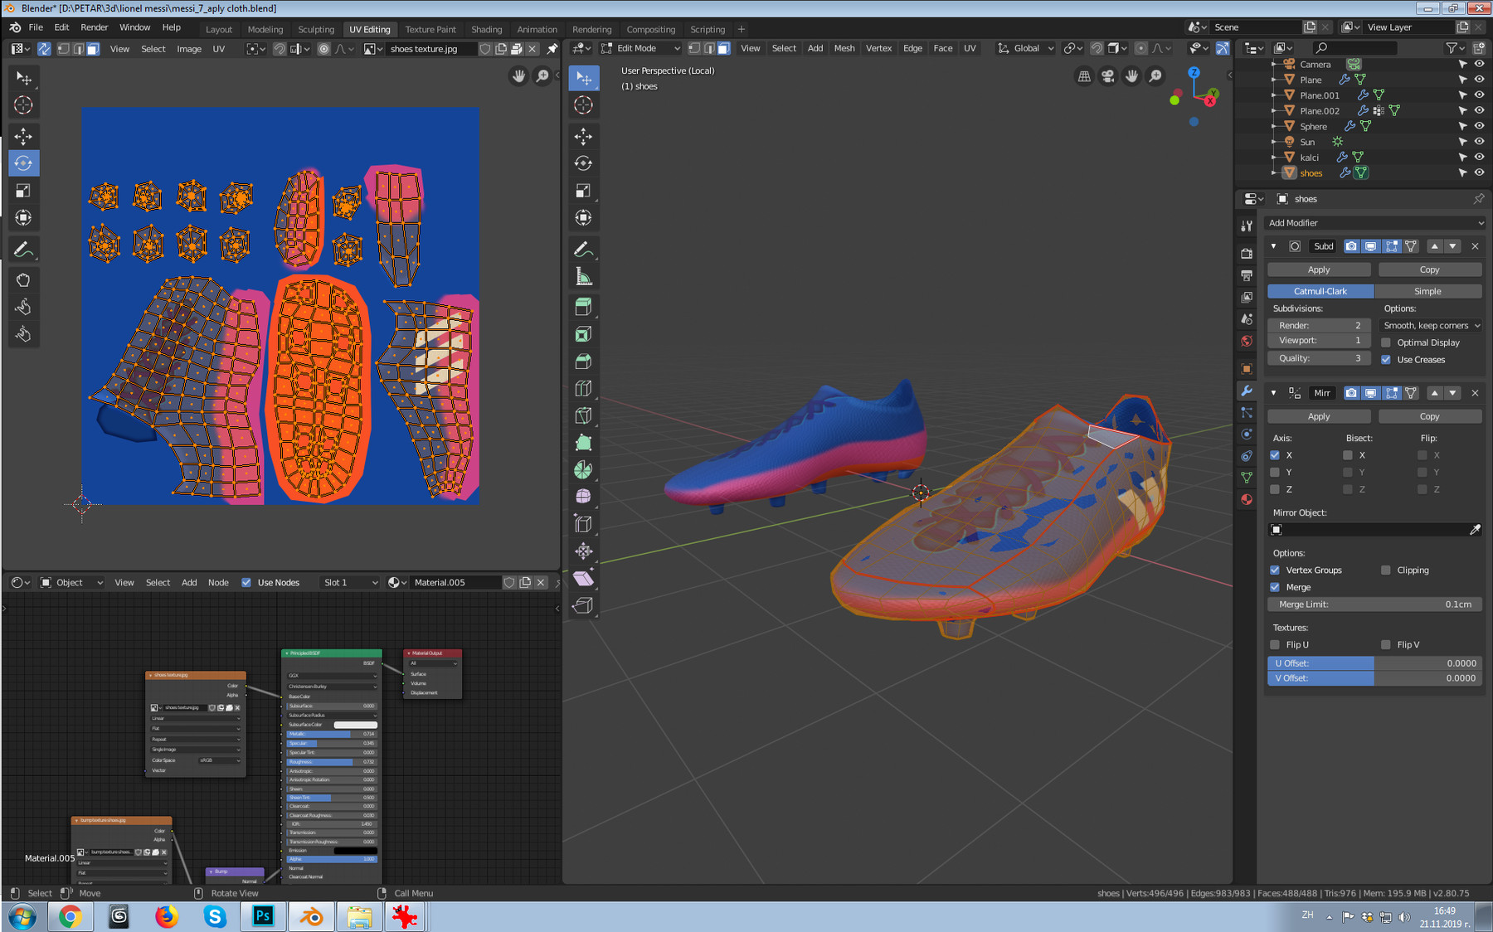Open the Mesh menu in the 3D viewport

tap(844, 48)
